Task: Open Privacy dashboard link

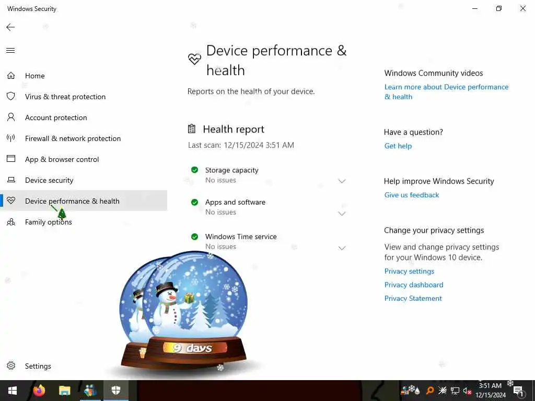Action: [414, 285]
